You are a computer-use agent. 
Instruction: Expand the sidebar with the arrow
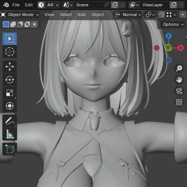coord(186,37)
